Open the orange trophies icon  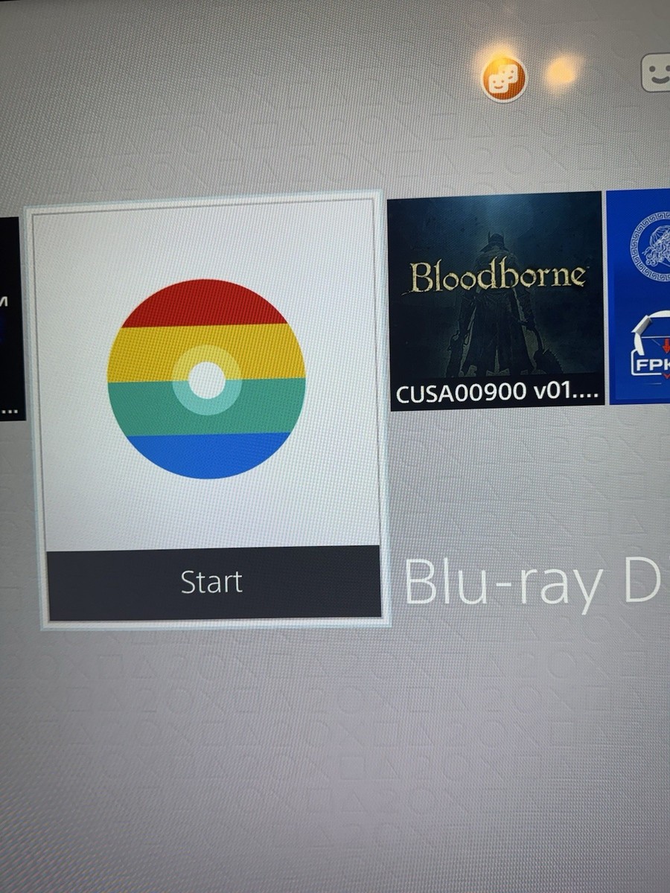(504, 79)
